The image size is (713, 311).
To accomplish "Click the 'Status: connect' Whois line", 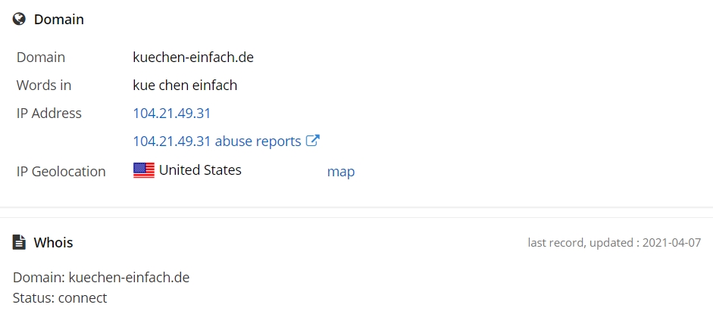I will [60, 298].
